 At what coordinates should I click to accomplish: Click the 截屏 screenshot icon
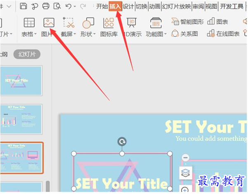[68, 22]
